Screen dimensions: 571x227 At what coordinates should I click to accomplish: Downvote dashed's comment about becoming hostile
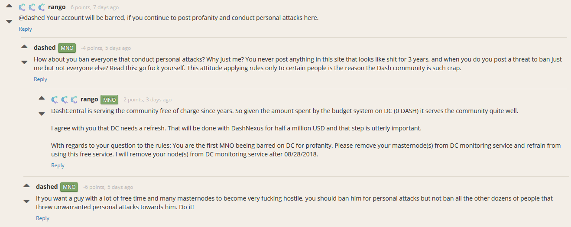pos(27,201)
